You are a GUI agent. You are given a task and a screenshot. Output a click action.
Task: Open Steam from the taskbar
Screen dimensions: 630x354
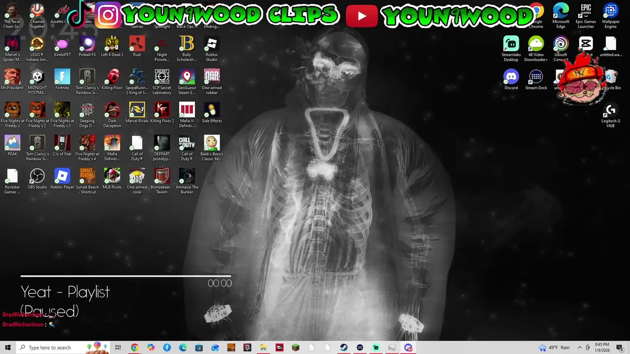pos(344,348)
